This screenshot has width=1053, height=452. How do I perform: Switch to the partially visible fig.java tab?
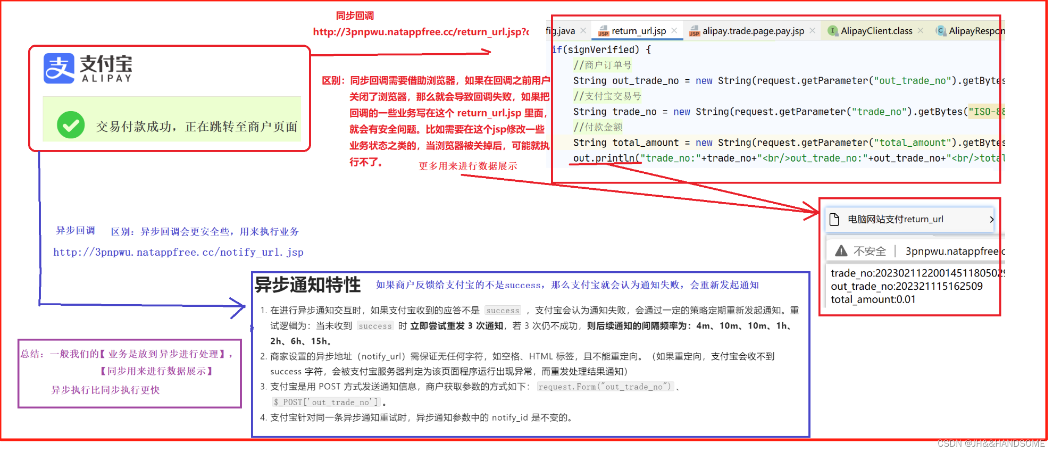(560, 31)
